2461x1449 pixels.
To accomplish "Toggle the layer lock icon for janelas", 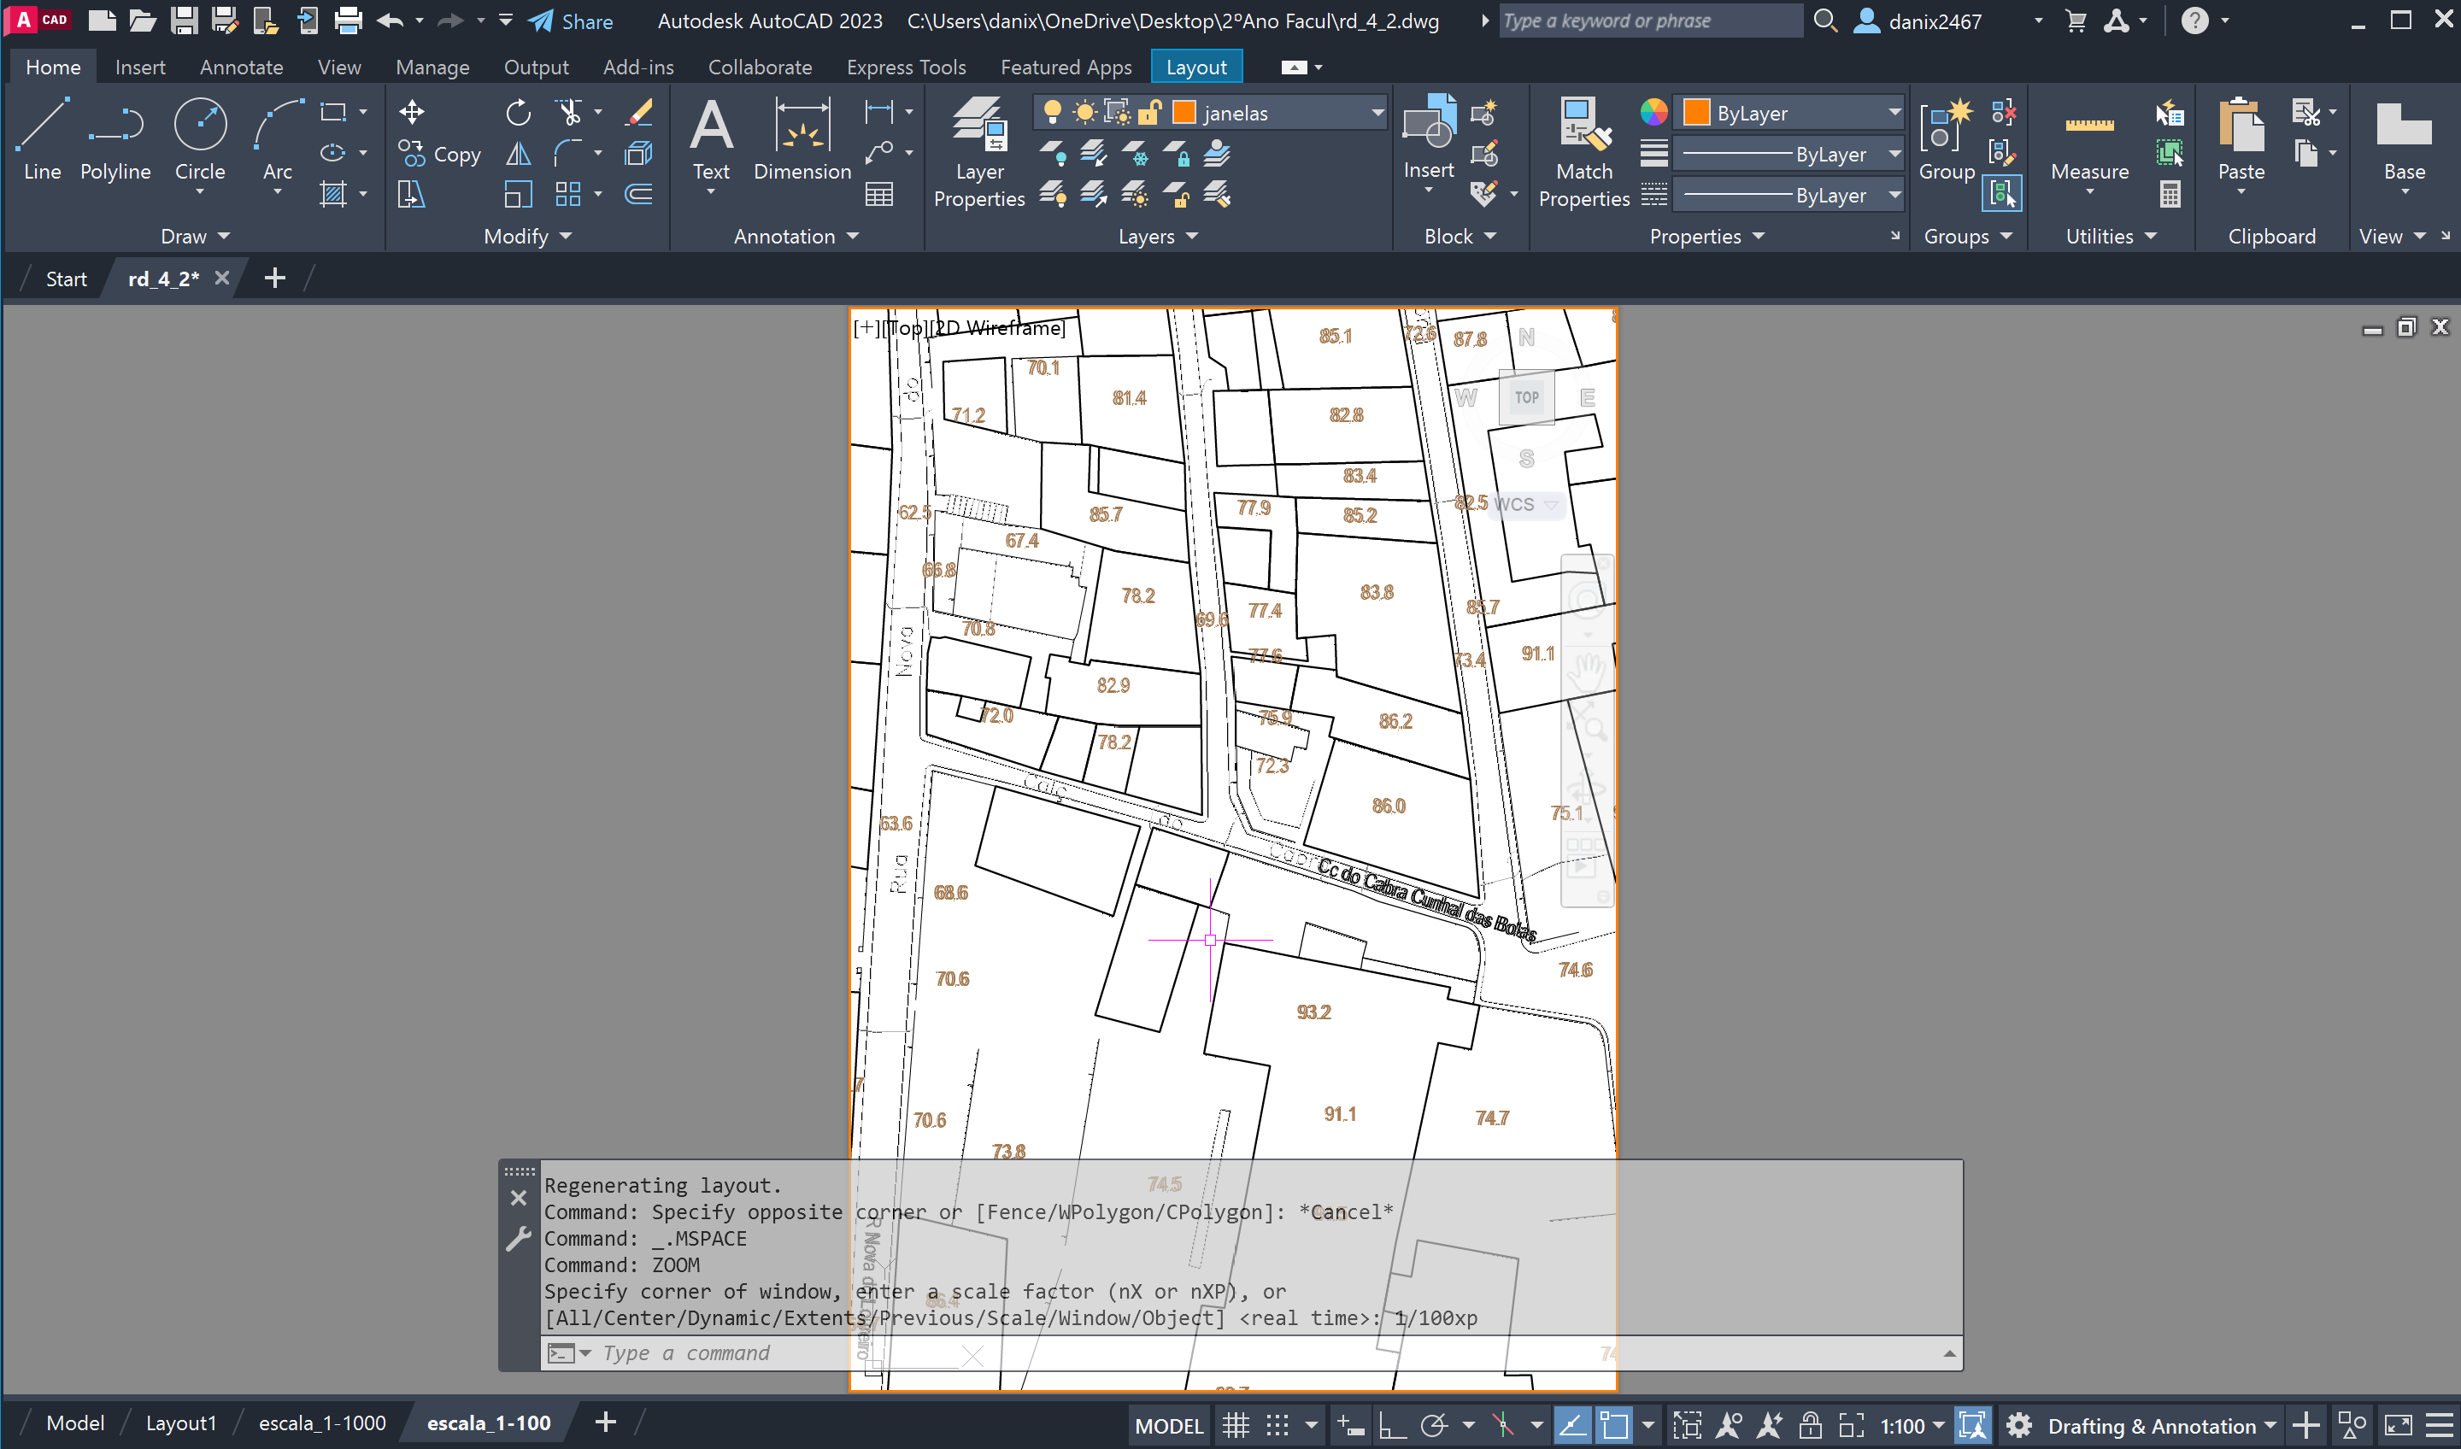I will (1149, 114).
